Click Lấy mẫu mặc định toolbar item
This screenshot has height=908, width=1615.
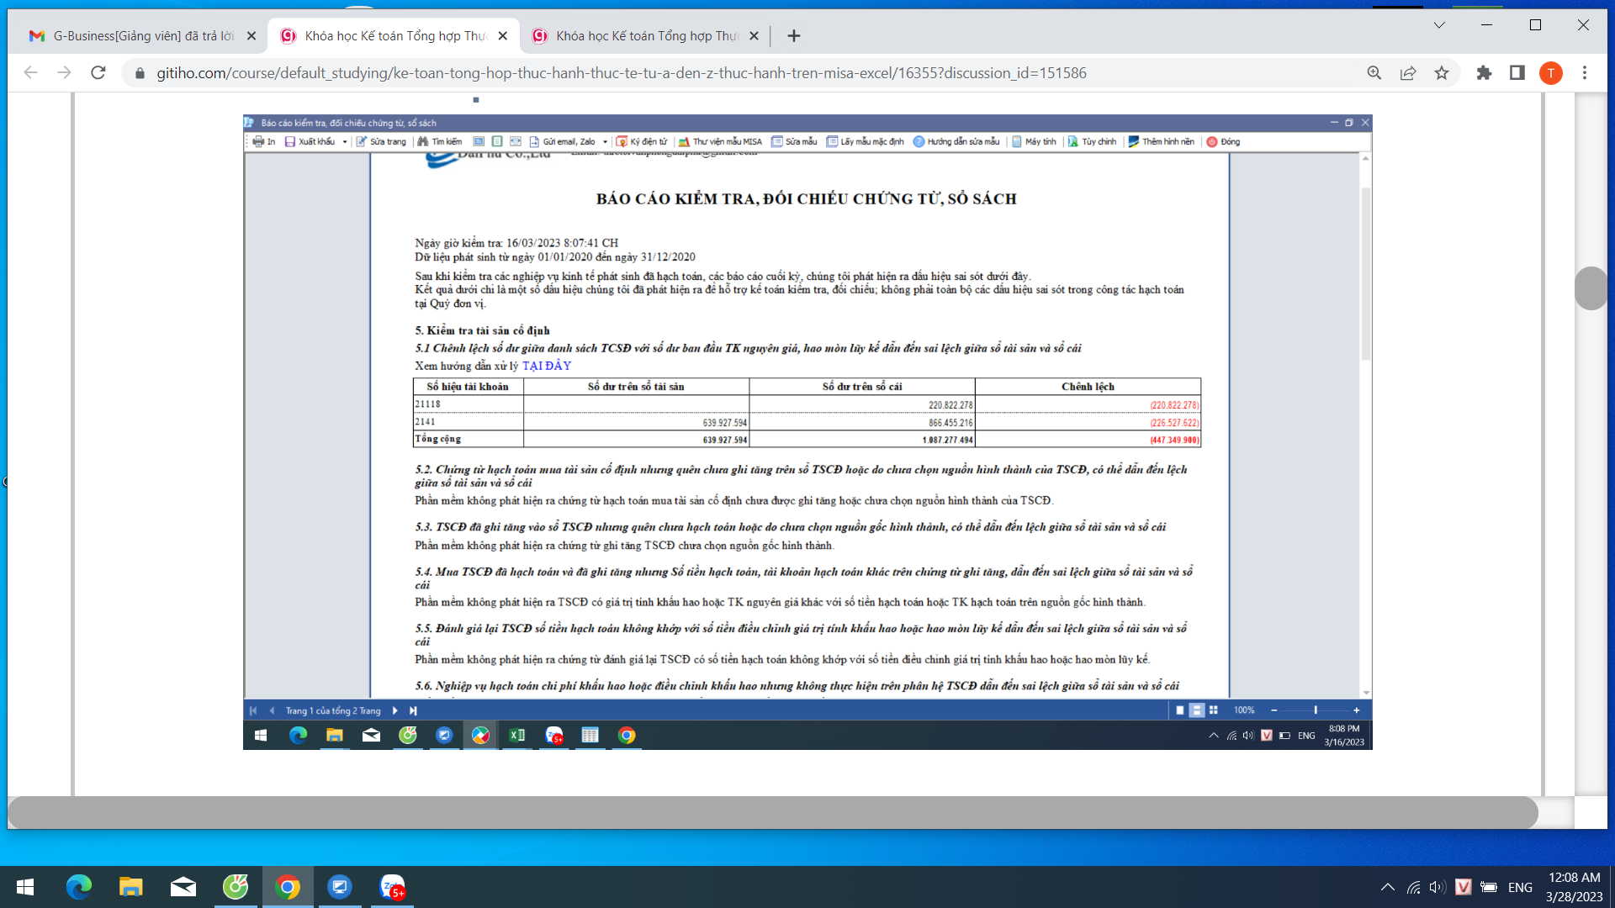pos(865,142)
